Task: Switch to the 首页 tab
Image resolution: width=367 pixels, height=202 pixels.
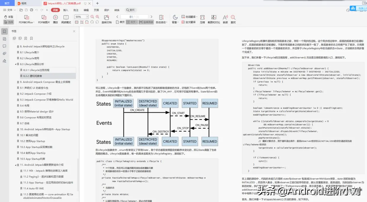Action: 7,3
